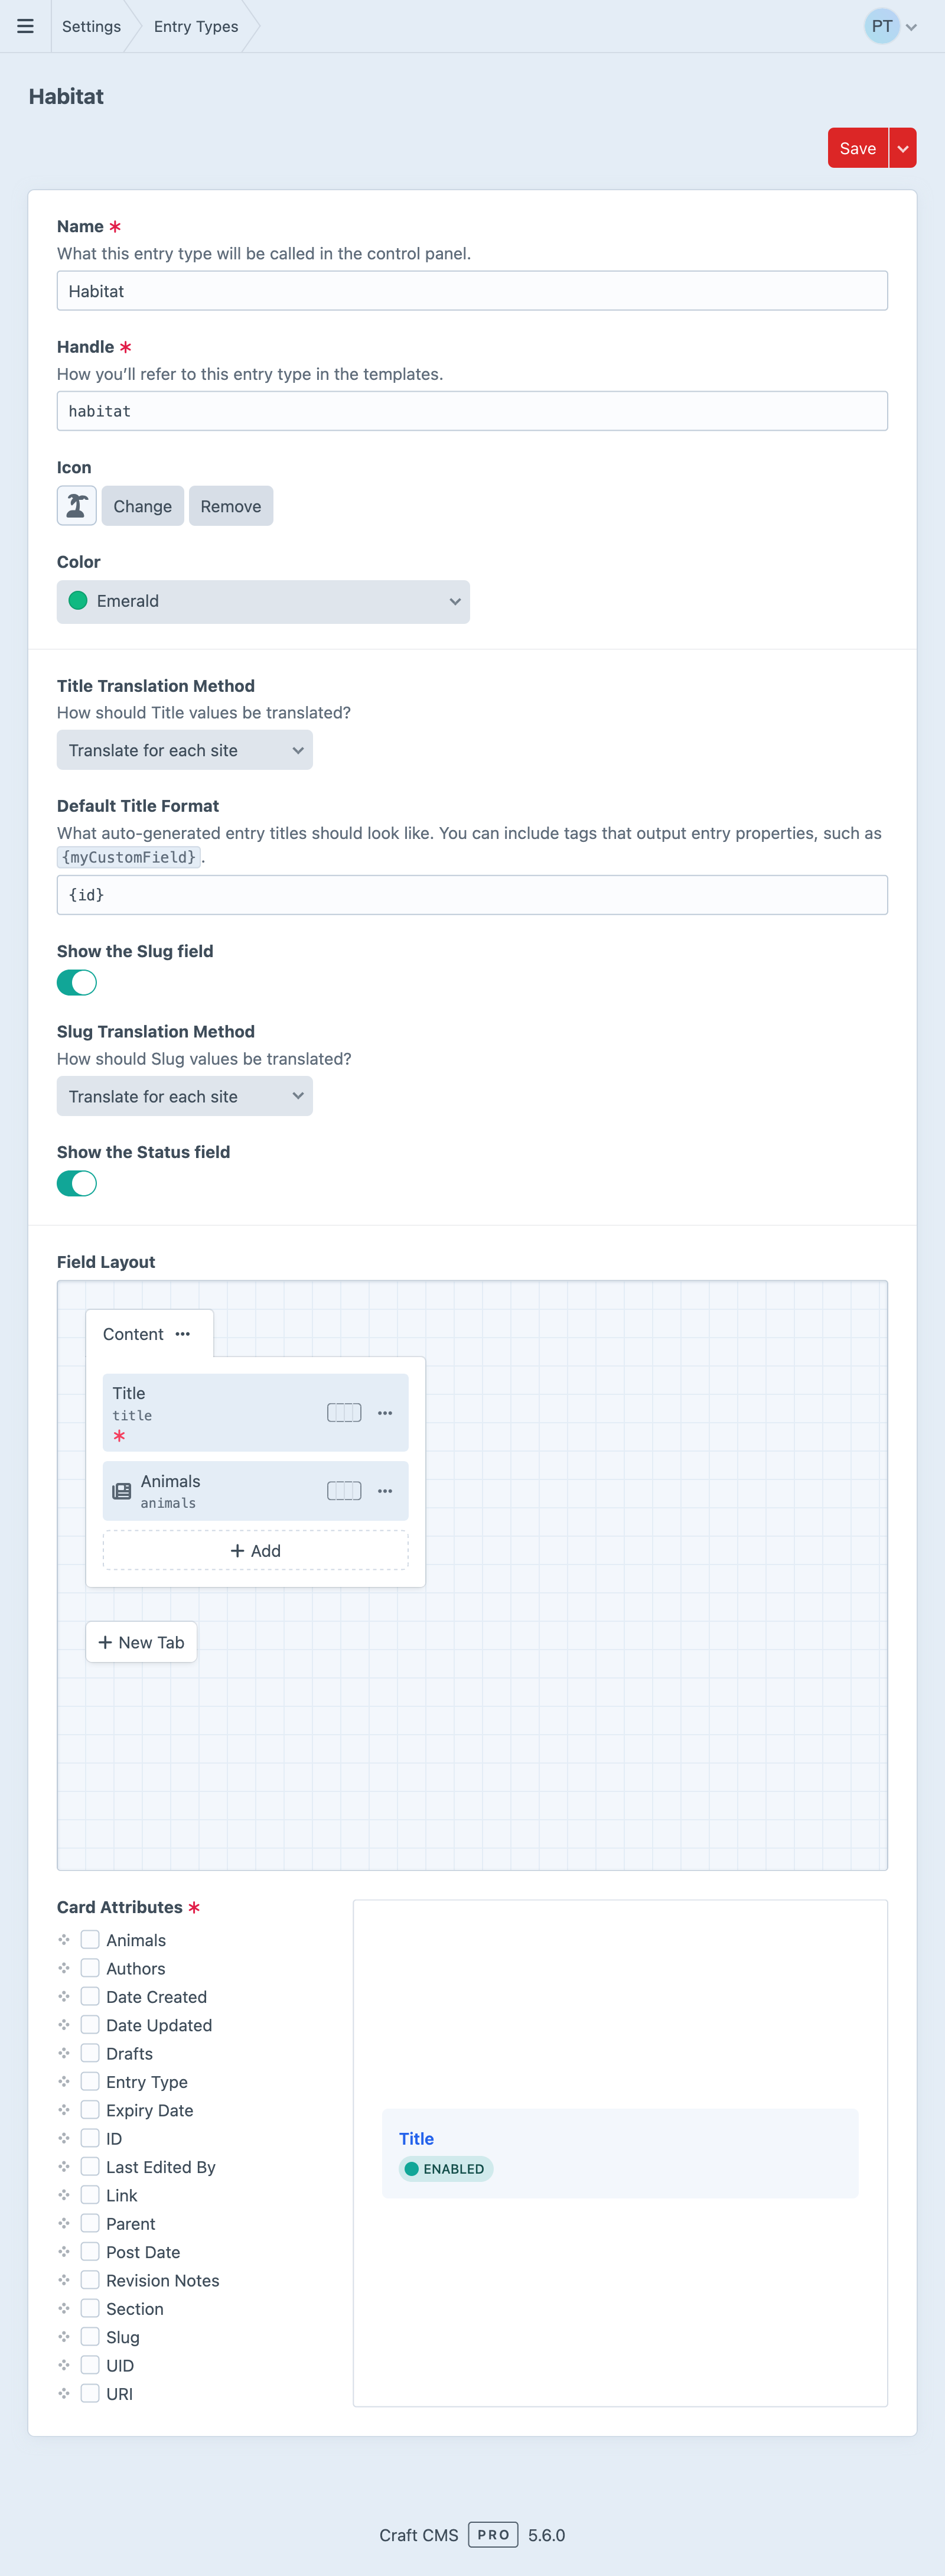Click the palm tree icon preview
945x2576 pixels.
(76, 506)
